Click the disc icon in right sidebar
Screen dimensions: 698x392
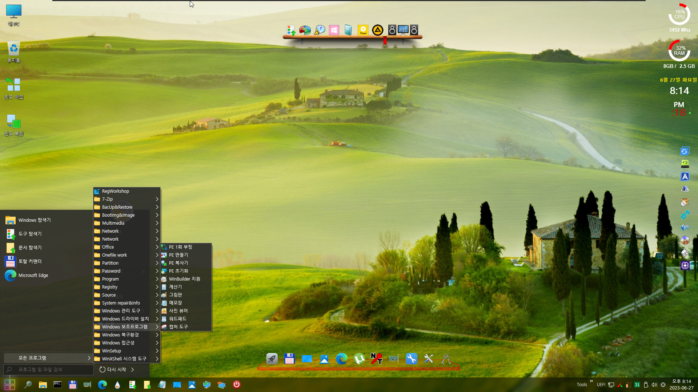tap(685, 240)
